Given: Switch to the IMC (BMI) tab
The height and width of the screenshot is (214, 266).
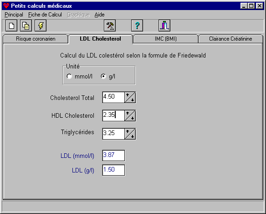Looking at the screenshot, I should tap(166, 39).
